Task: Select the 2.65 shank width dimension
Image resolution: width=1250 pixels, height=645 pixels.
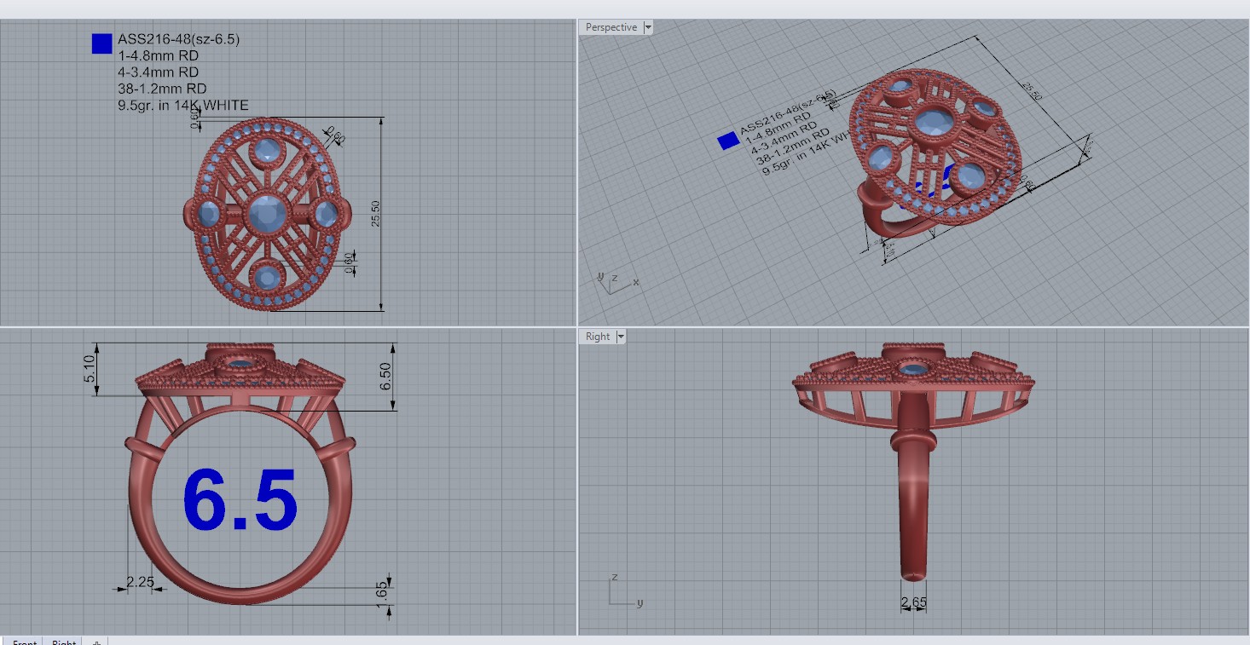Action: (x=913, y=603)
